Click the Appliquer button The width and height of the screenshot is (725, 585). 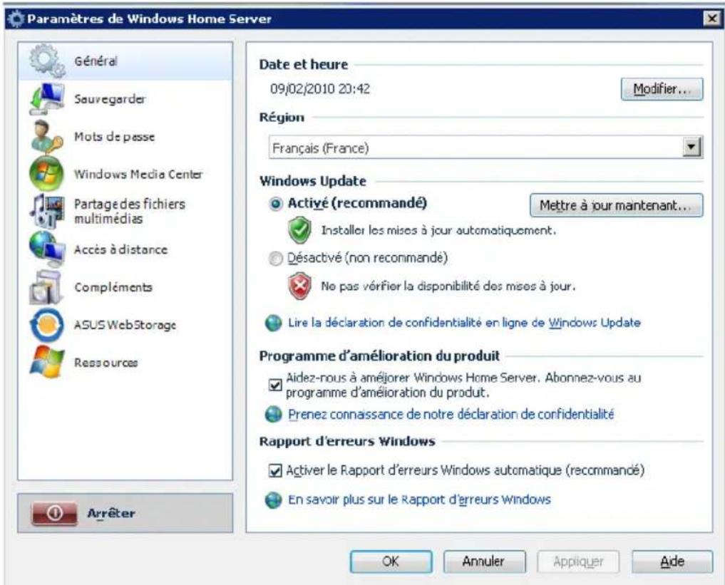click(578, 561)
